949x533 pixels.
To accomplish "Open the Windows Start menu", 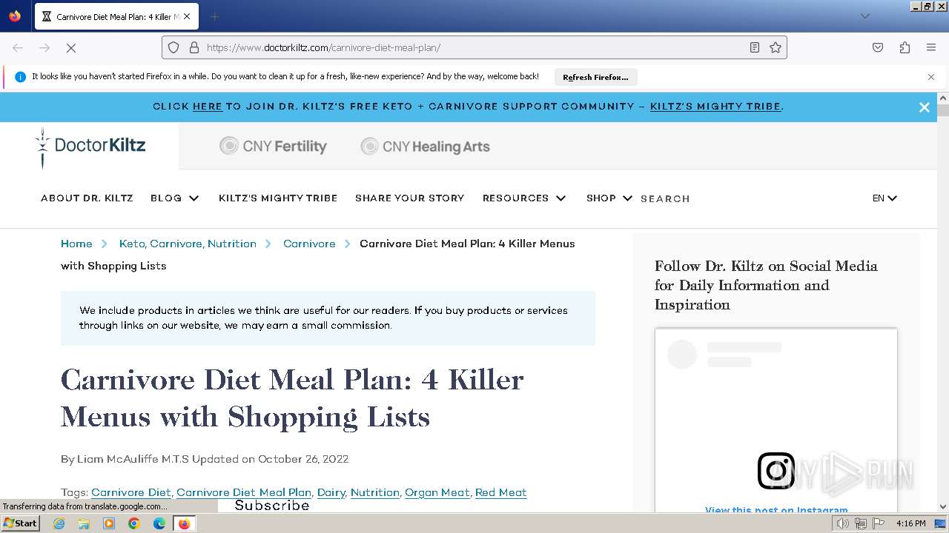I will pyautogui.click(x=20, y=523).
